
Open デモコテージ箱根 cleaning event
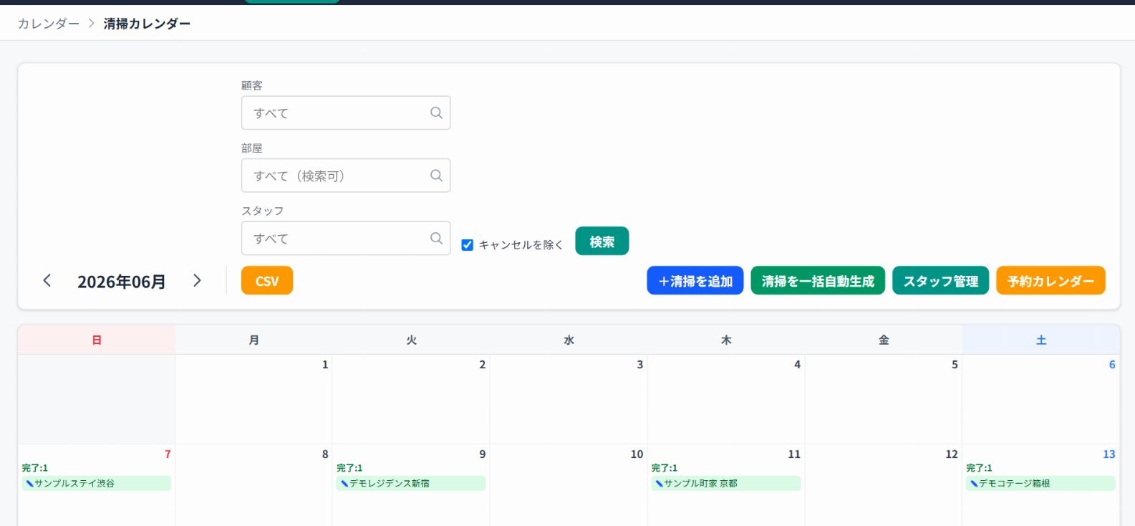pos(1040,484)
